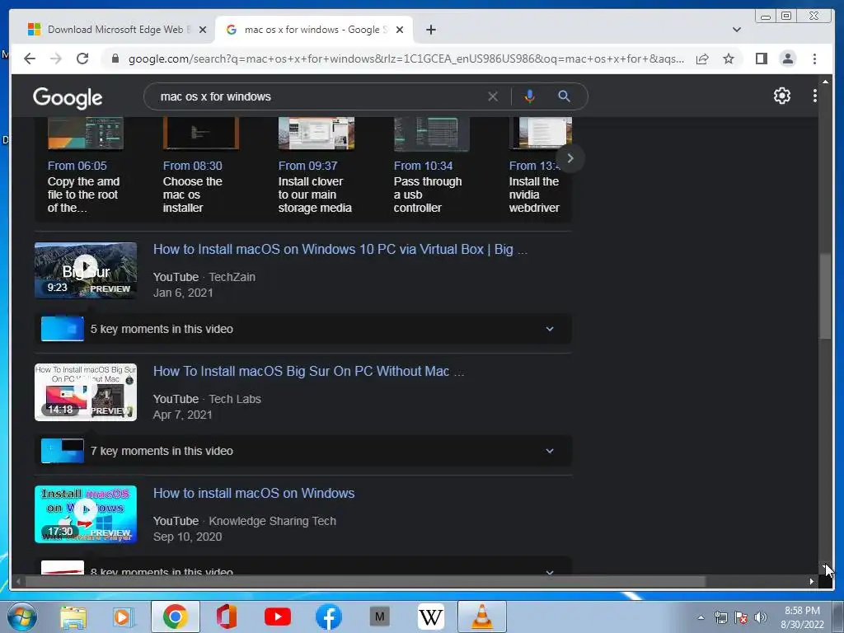Play the 14:18 Tech Labs video thumbnail
This screenshot has width=844, height=633.
pyautogui.click(x=86, y=392)
